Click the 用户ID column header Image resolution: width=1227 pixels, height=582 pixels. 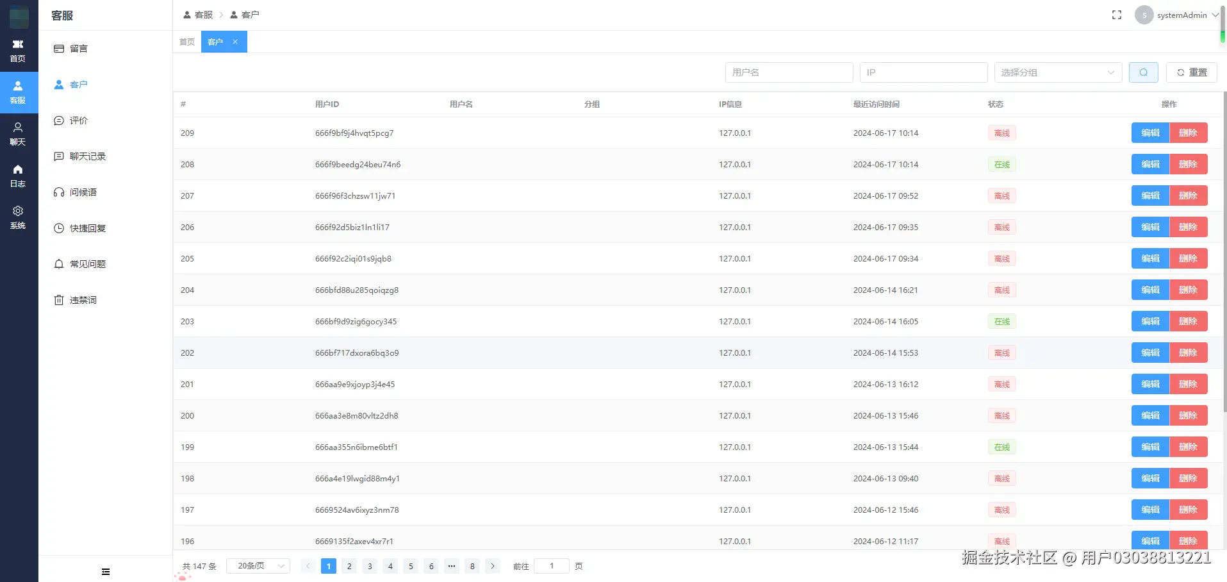[327, 104]
